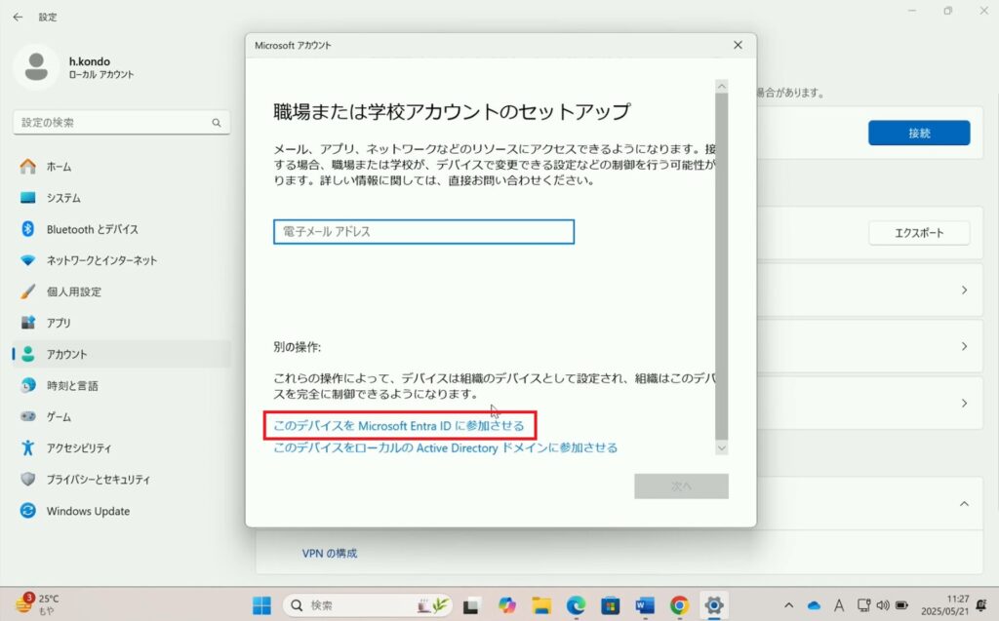Click the back arrow in 設定 window

coord(18,17)
